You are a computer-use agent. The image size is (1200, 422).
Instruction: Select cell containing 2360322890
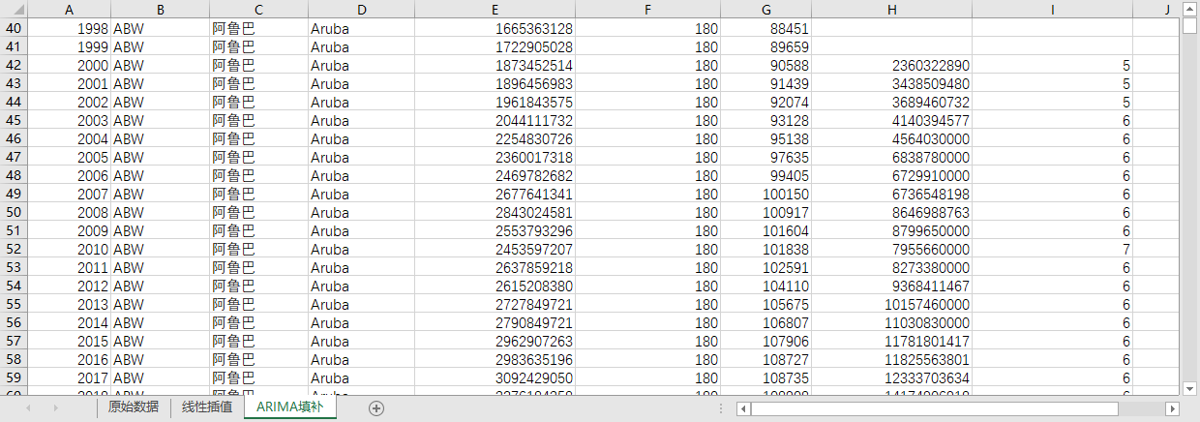click(x=891, y=66)
